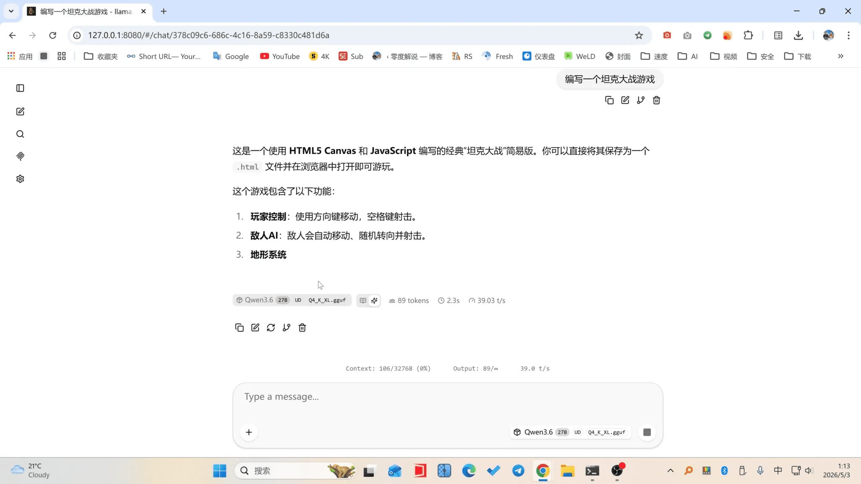The width and height of the screenshot is (861, 484).
Task: Click the Qwen3.6 model badge under response
Action: click(x=292, y=300)
